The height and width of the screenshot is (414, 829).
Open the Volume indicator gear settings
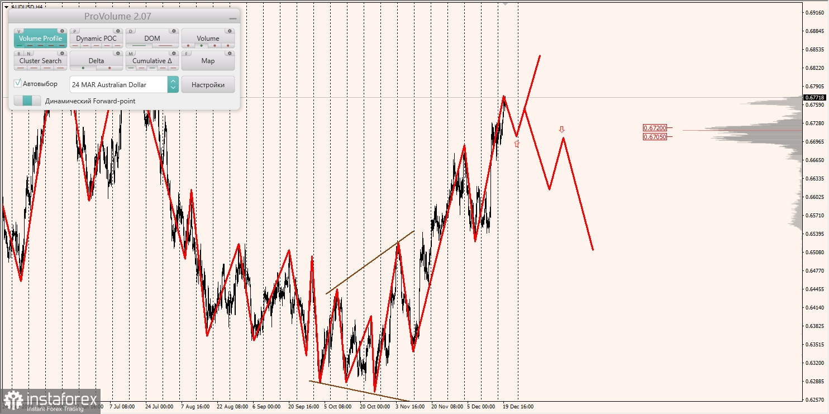(230, 31)
